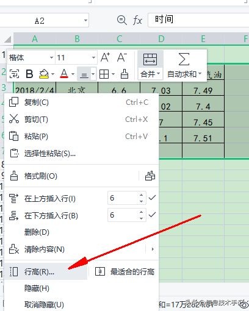Open the fill color dropdown arrow
Viewport: 249px width, 311px height.
(52, 74)
